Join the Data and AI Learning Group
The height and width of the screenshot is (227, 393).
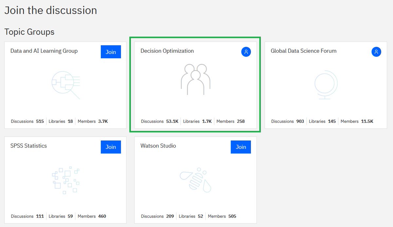pyautogui.click(x=111, y=52)
